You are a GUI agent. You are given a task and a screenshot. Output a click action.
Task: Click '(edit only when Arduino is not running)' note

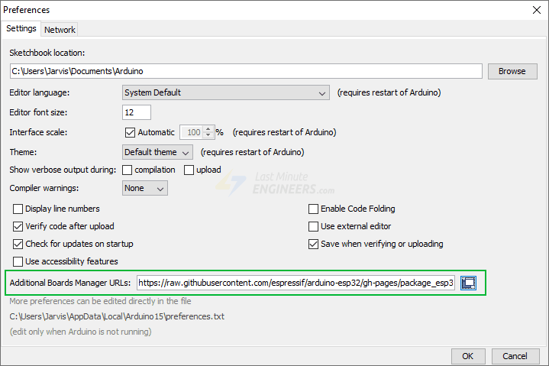(80, 332)
